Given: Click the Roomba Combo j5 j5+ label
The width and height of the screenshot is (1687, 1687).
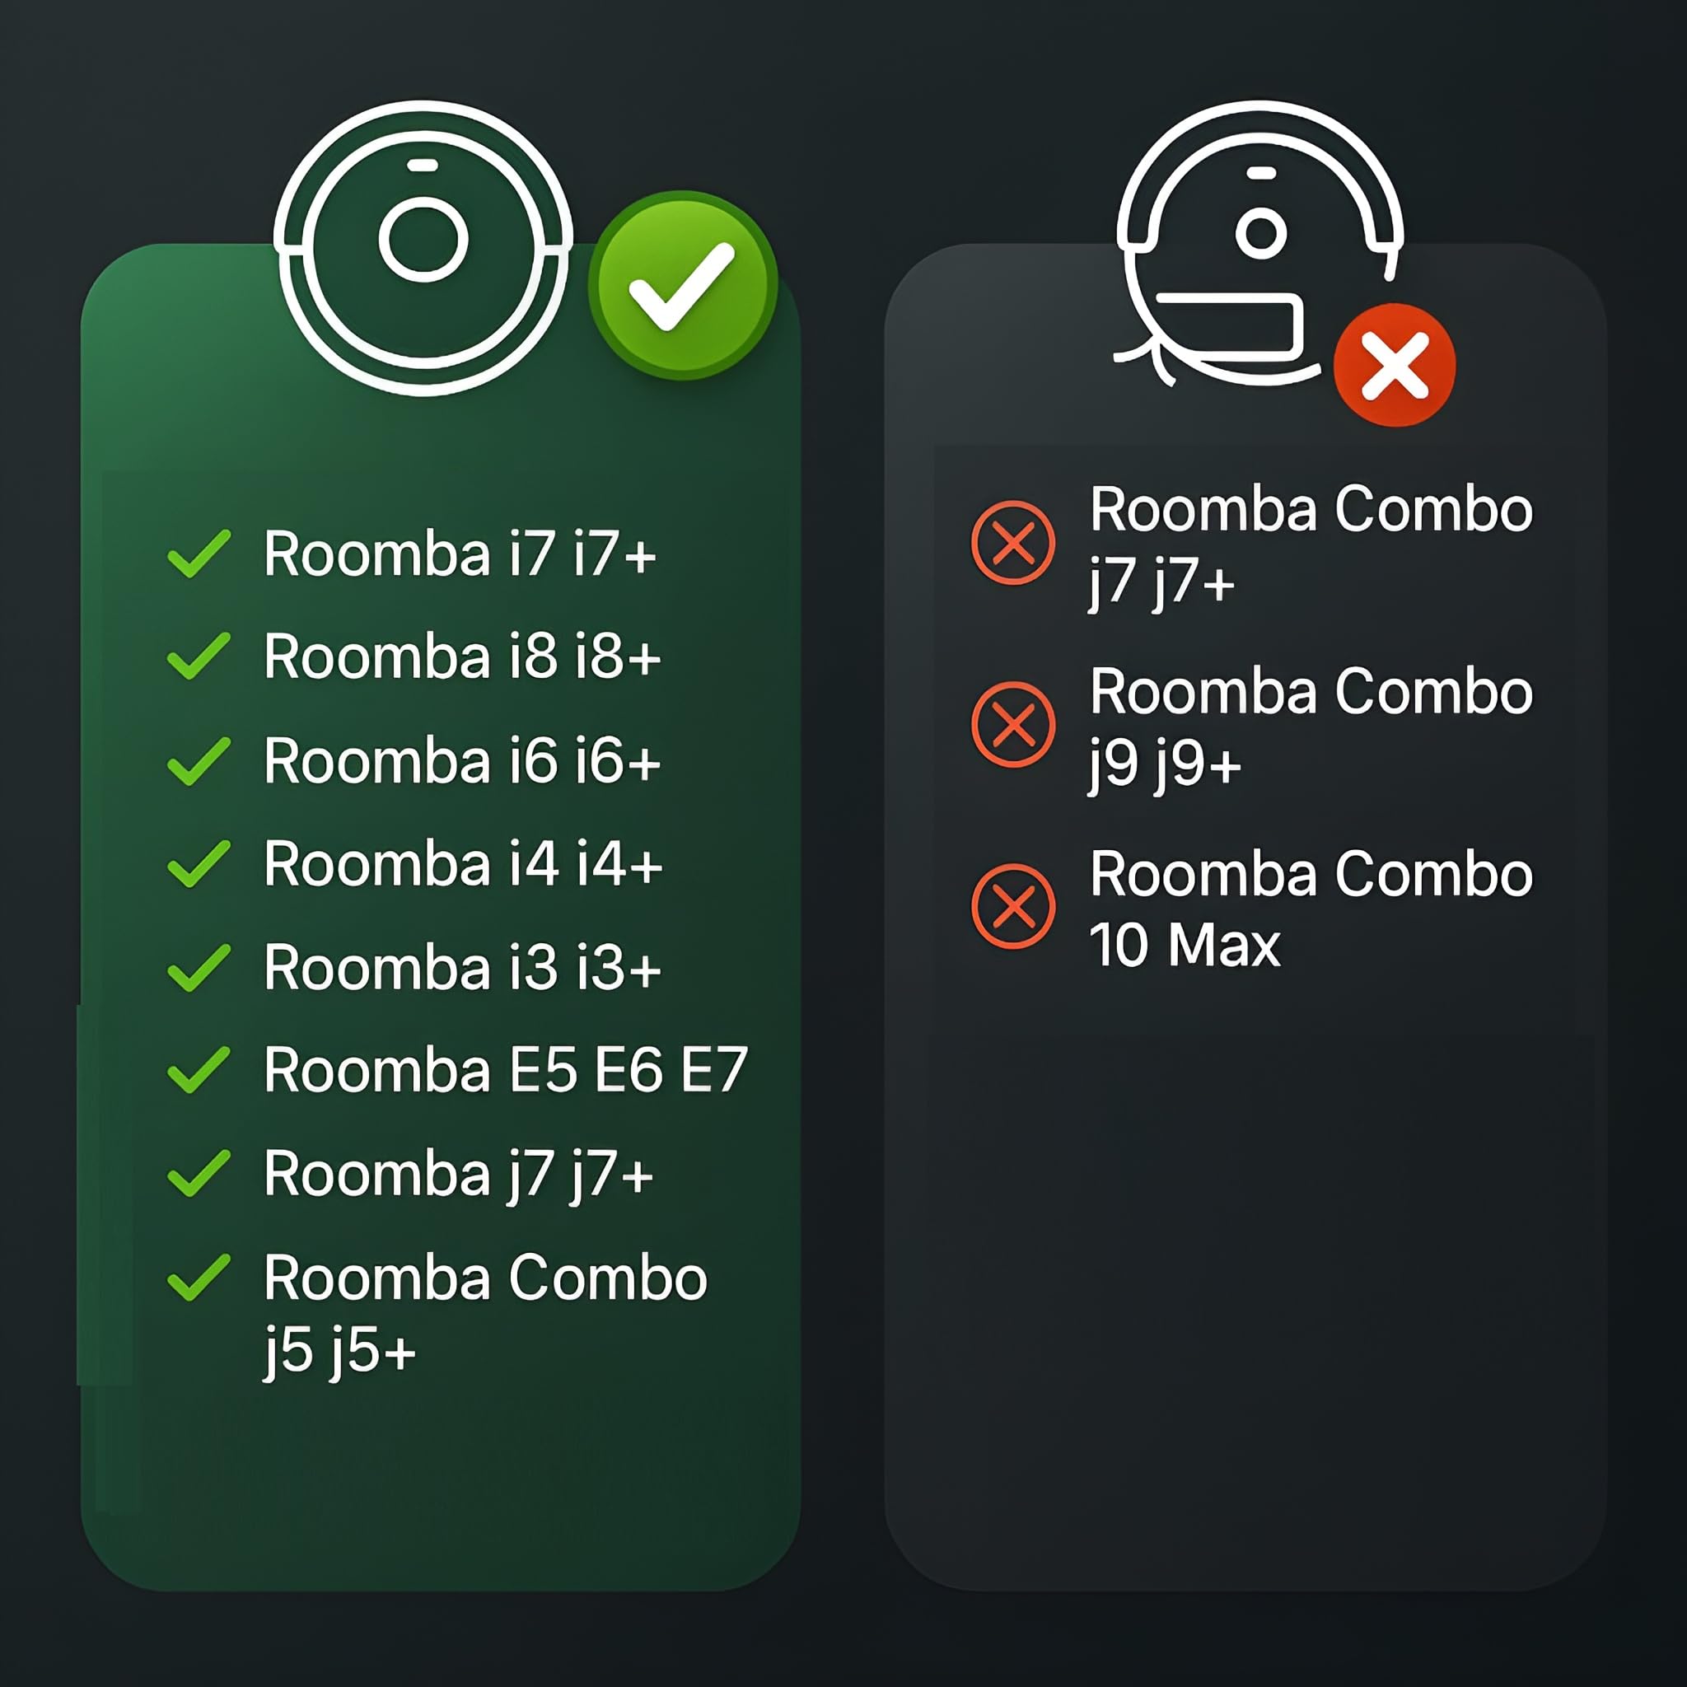Looking at the screenshot, I should (x=484, y=1312).
